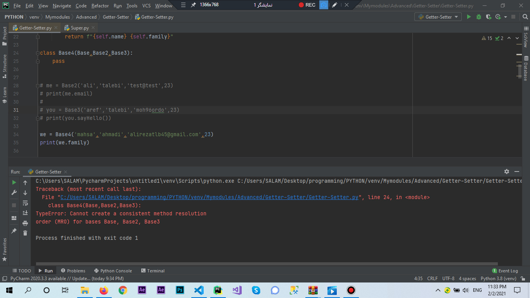This screenshot has height=298, width=530.
Task: Click the green Debug bug icon
Action: [x=478, y=17]
